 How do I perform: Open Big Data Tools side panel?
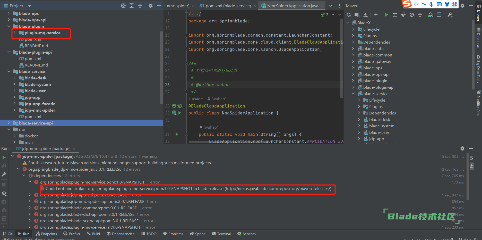[478, 69]
